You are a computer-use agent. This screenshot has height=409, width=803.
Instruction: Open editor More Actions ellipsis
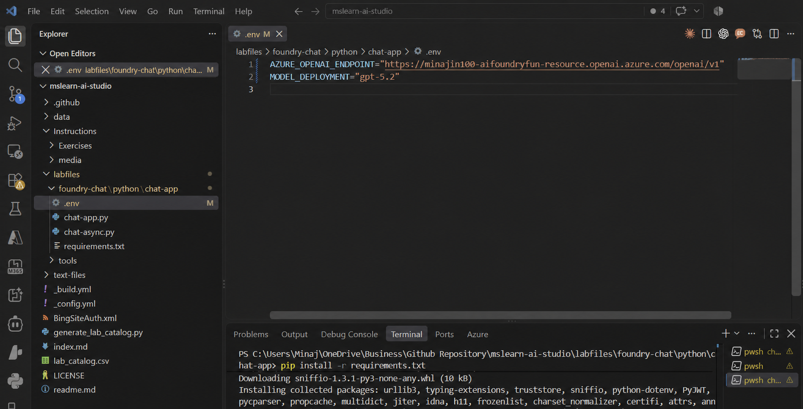point(791,33)
